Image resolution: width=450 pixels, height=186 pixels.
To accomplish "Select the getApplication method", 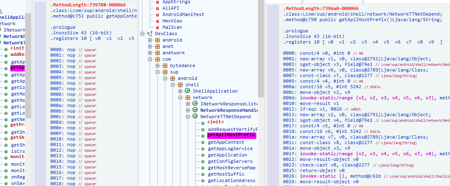I will click(x=227, y=155).
